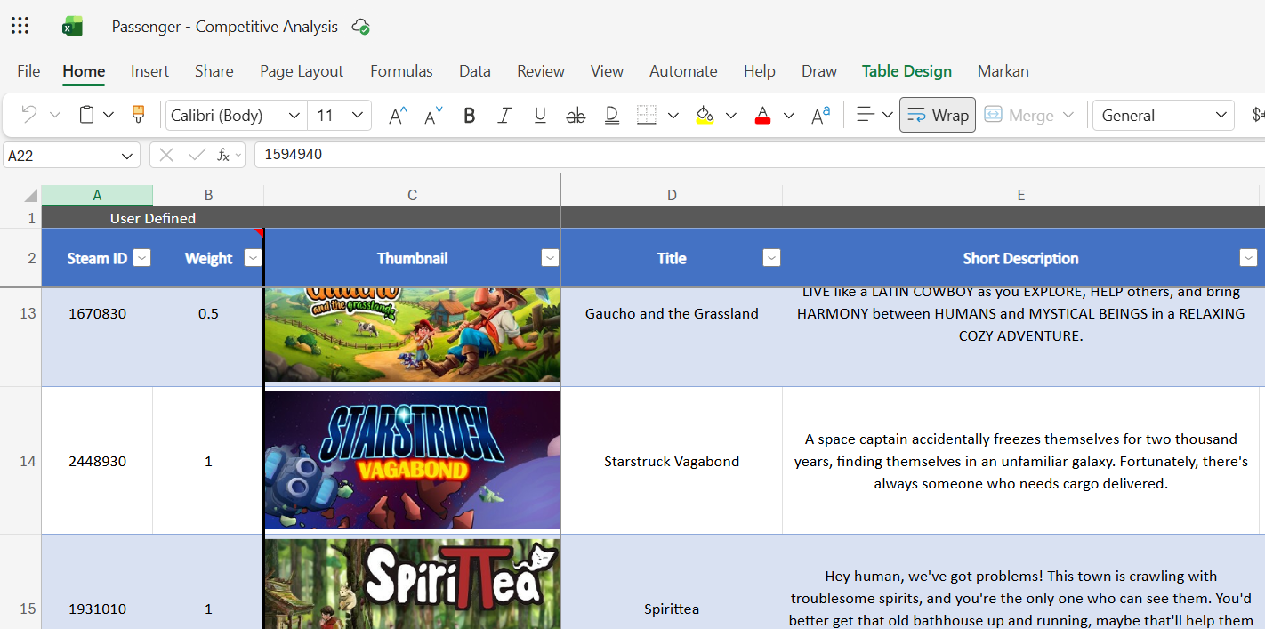Open the app launcher grid icon
1265x629 pixels.
tap(20, 26)
